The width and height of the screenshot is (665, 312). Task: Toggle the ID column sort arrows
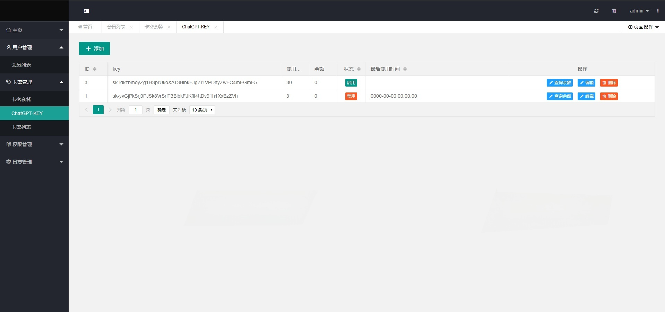(x=95, y=69)
